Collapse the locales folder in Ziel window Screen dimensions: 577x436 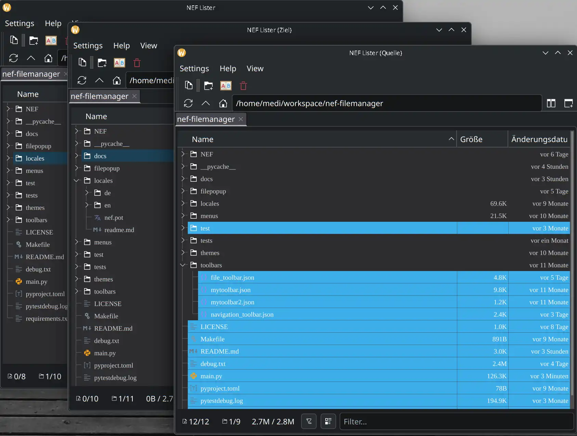77,181
